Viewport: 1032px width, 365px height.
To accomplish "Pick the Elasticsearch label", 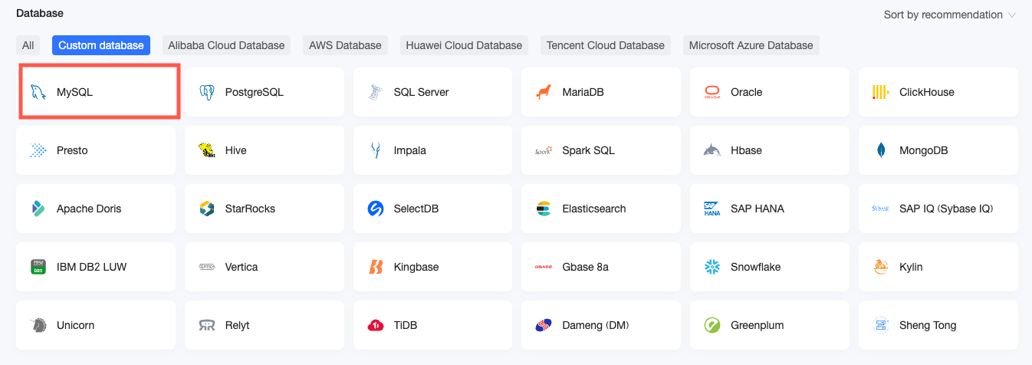I will pos(594,209).
